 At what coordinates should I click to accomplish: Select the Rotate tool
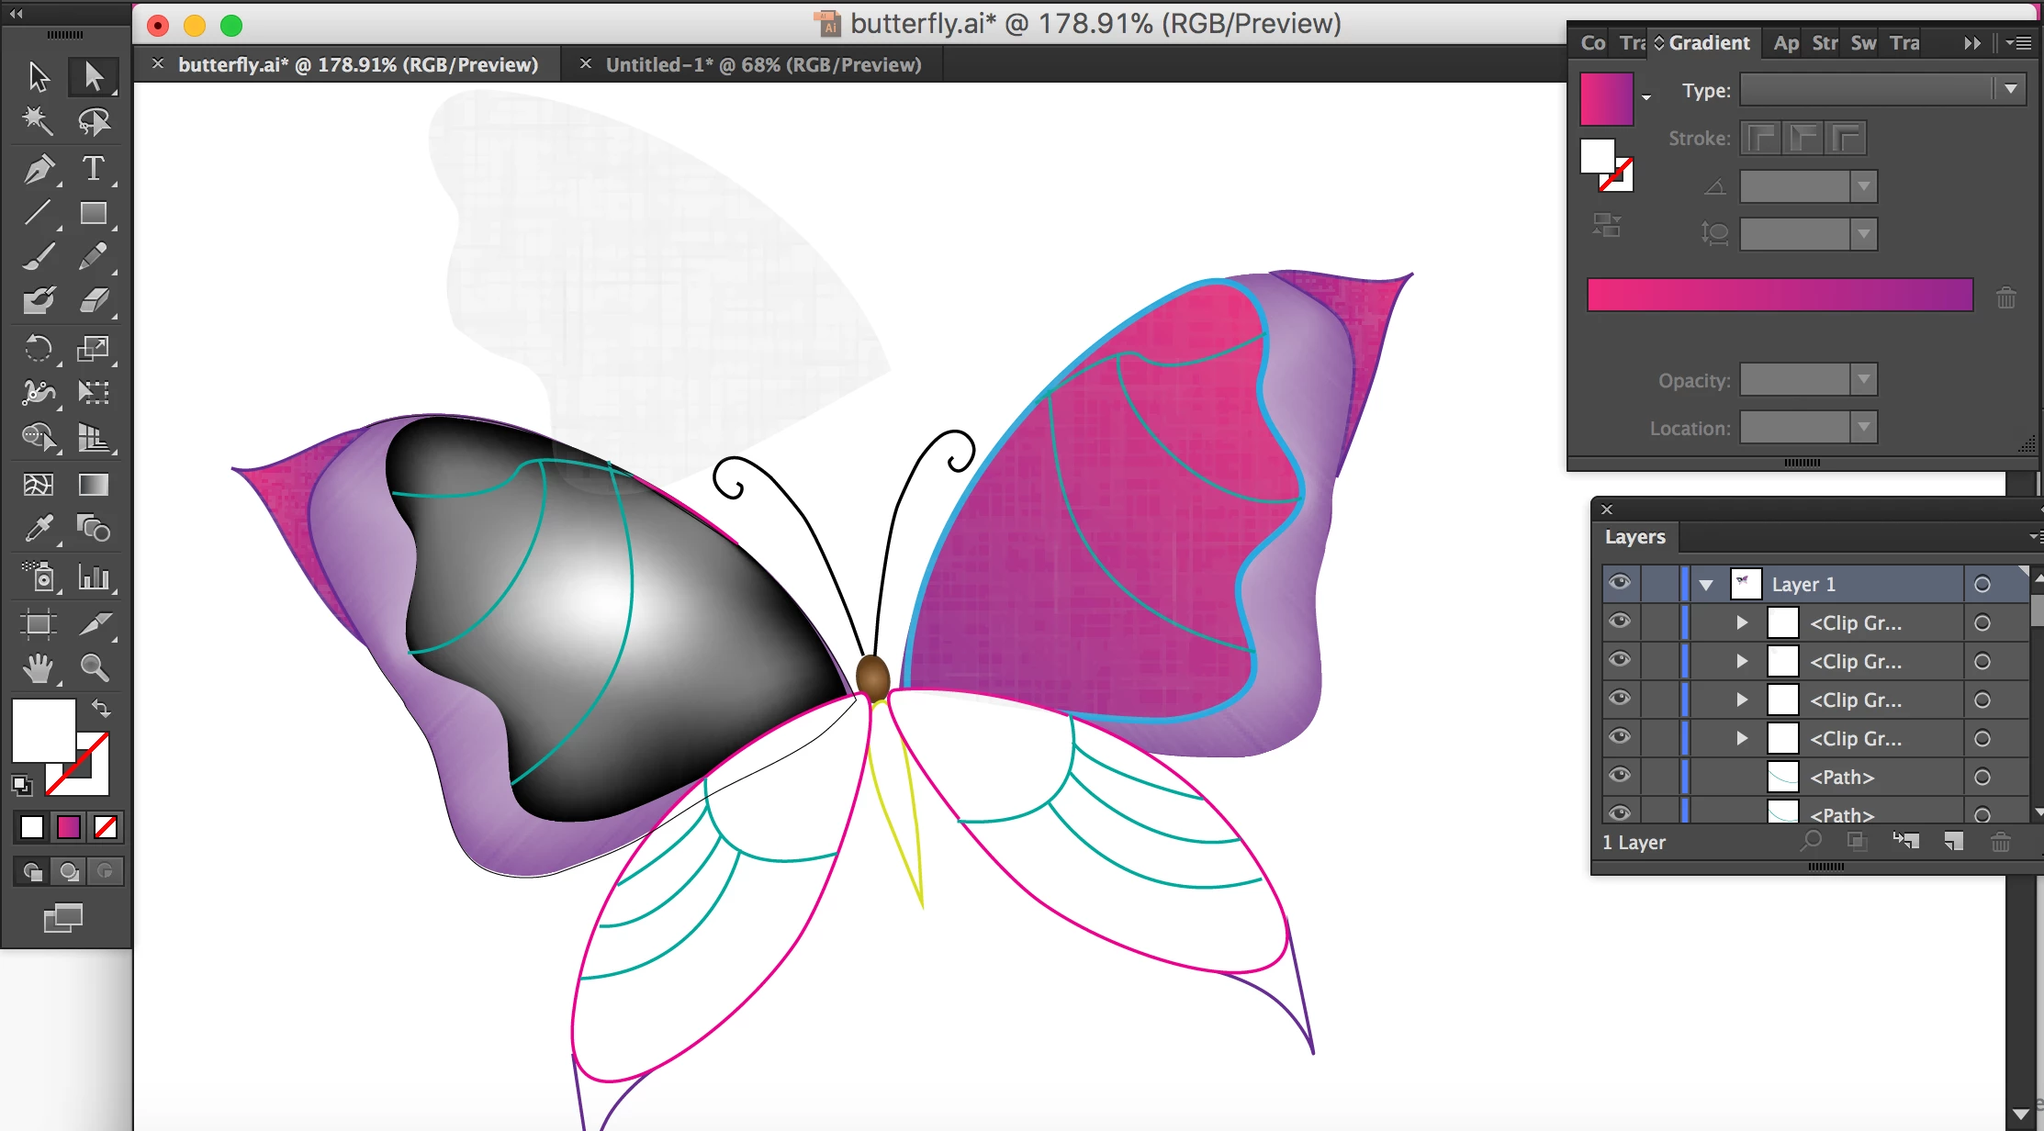click(x=39, y=348)
